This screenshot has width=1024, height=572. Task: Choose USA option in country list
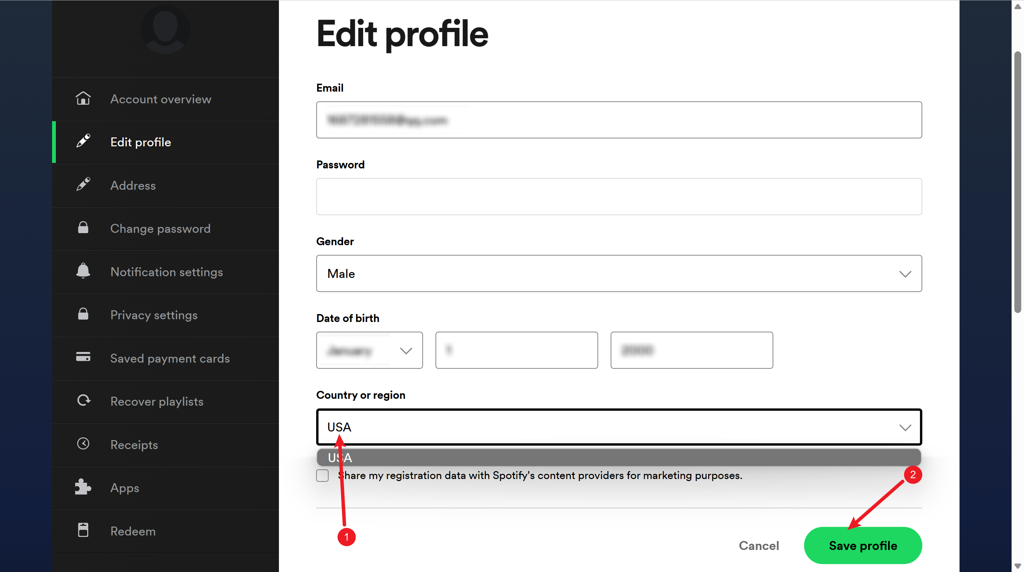tap(619, 458)
